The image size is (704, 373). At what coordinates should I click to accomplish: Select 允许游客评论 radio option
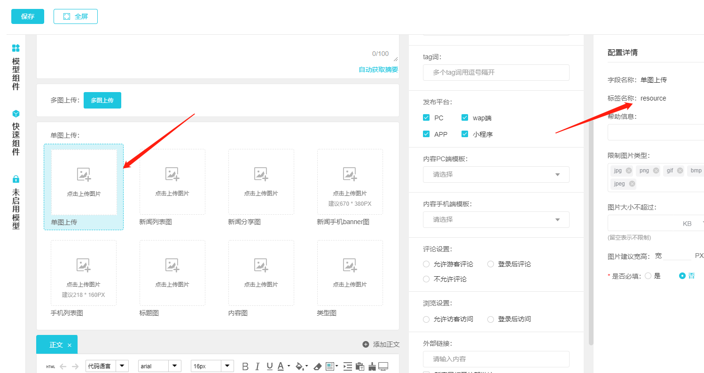click(426, 264)
